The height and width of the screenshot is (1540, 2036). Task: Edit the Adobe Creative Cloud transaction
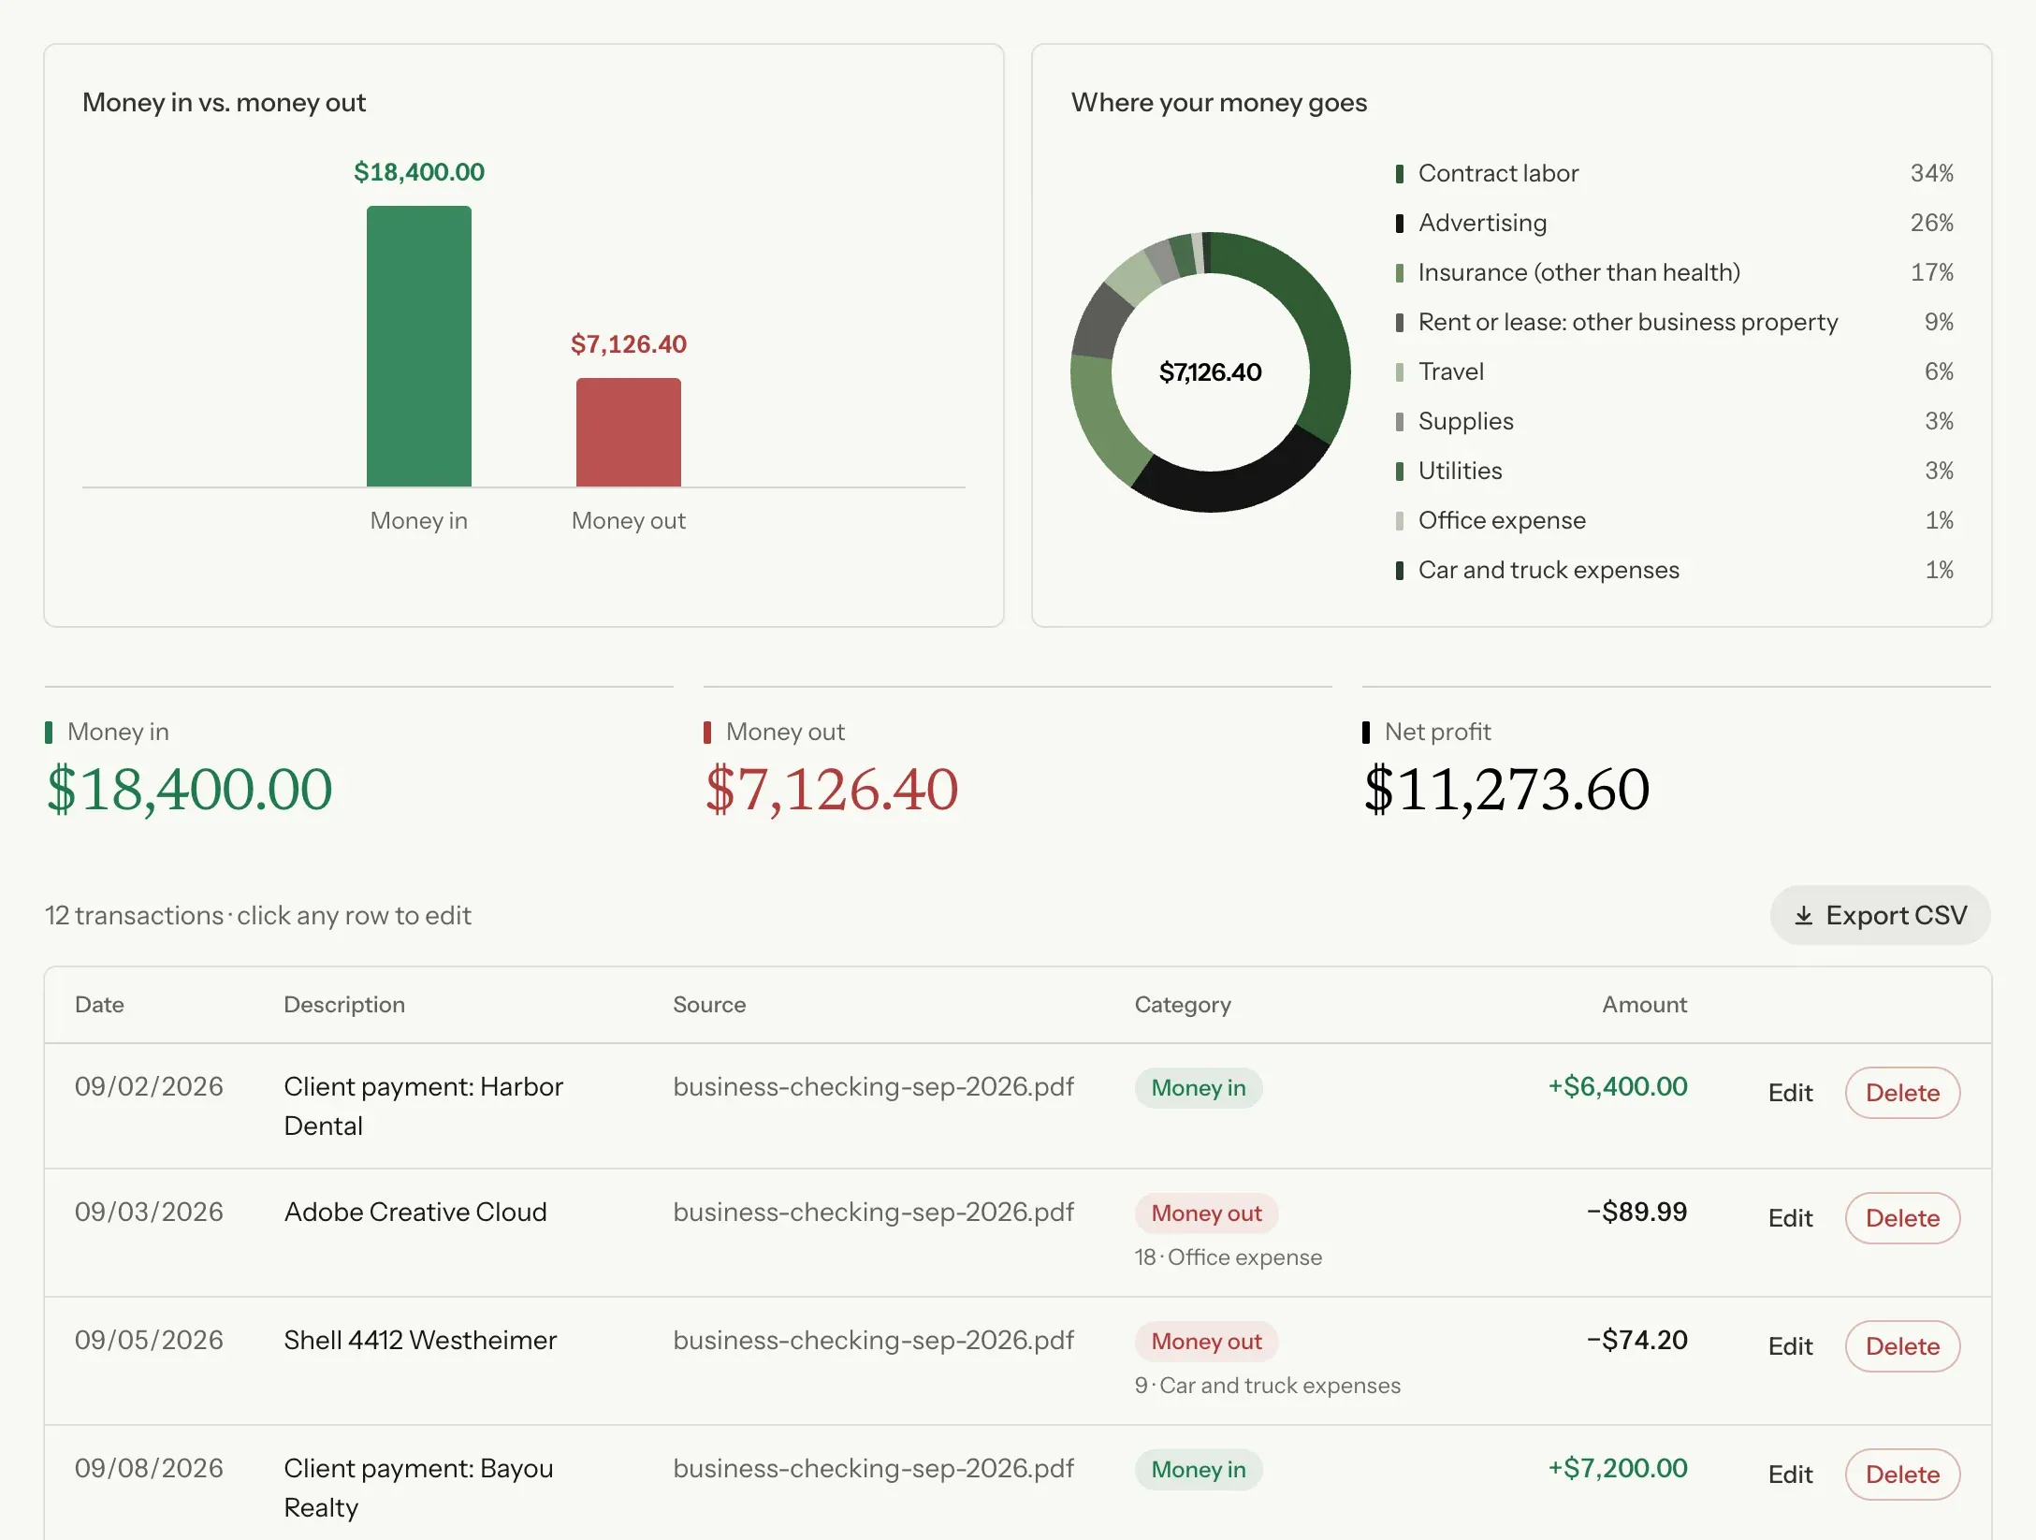(x=1790, y=1218)
